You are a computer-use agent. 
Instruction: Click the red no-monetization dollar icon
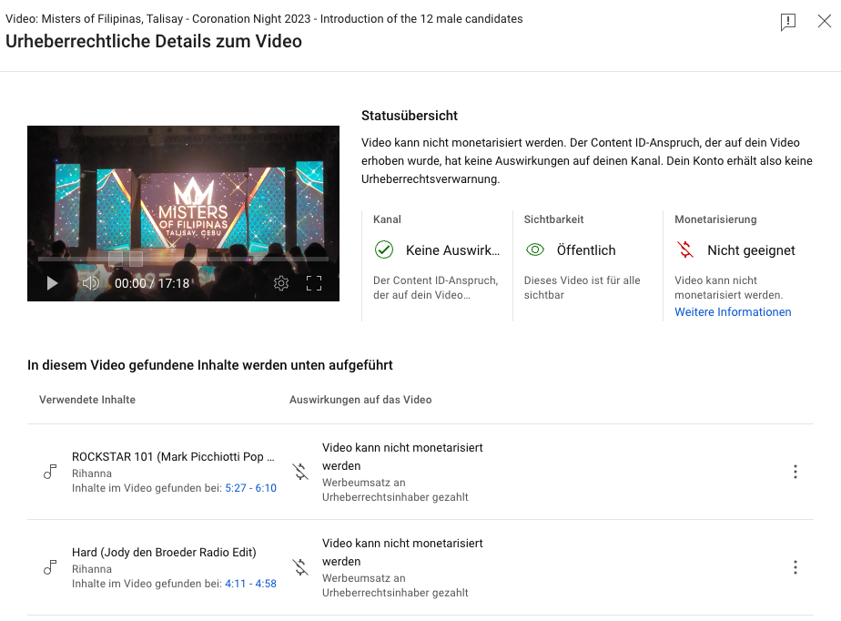tap(685, 249)
